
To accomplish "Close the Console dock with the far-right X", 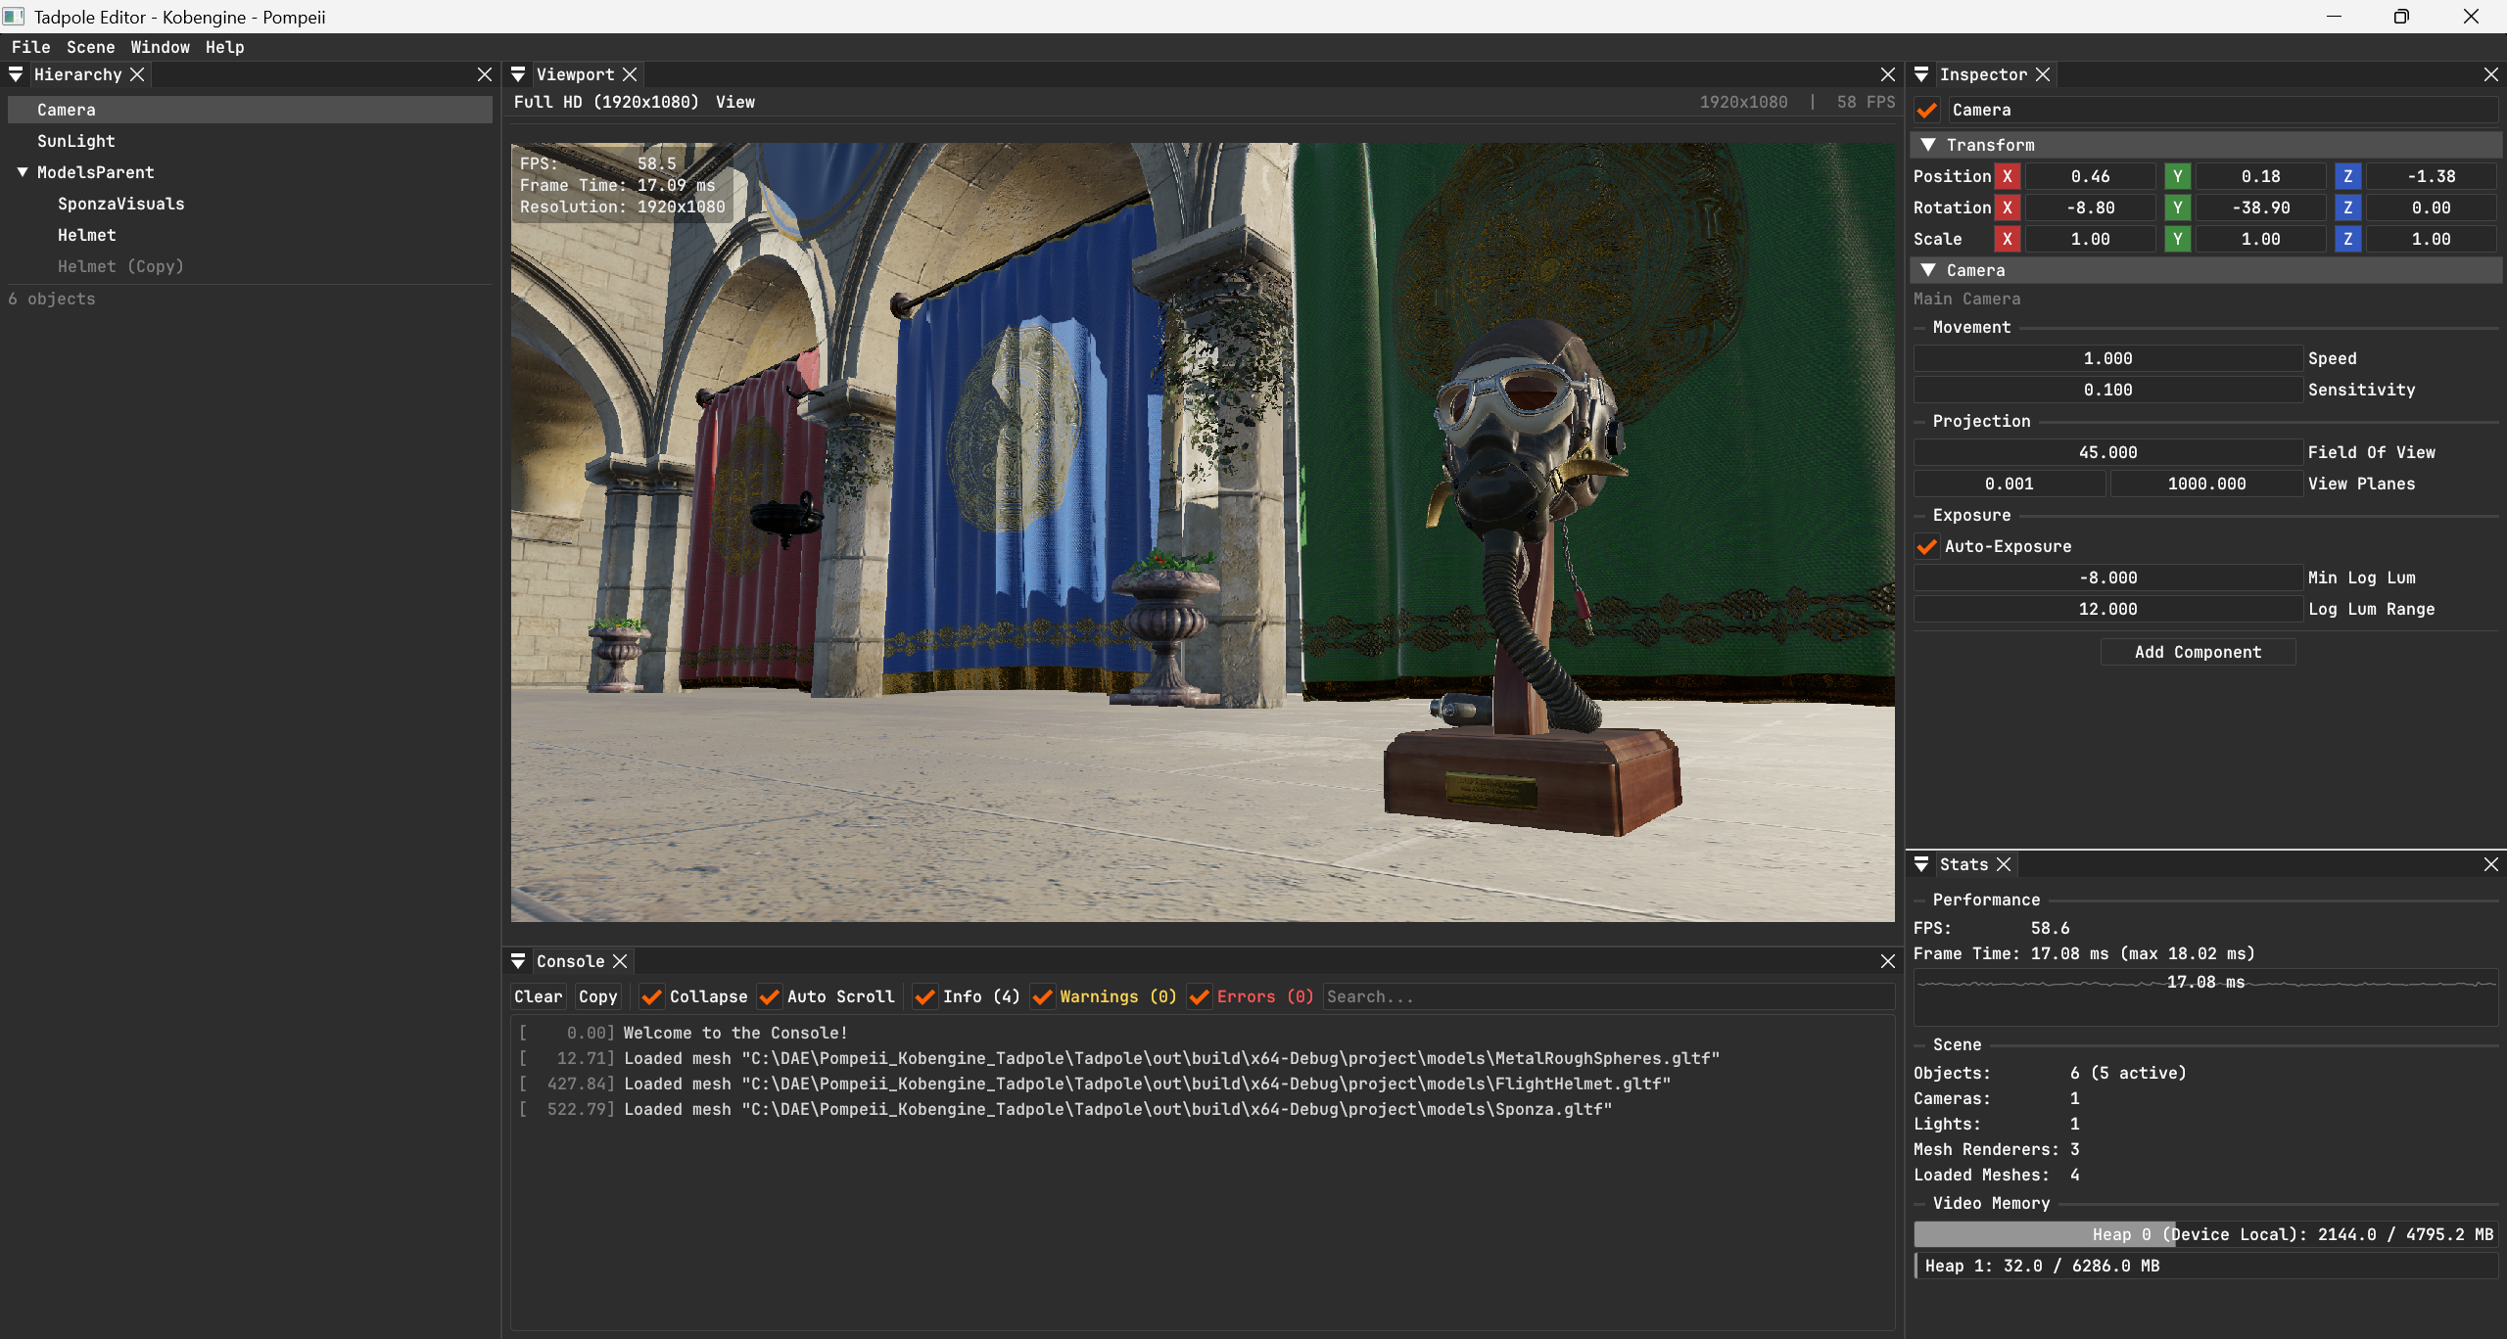I will point(1888,961).
